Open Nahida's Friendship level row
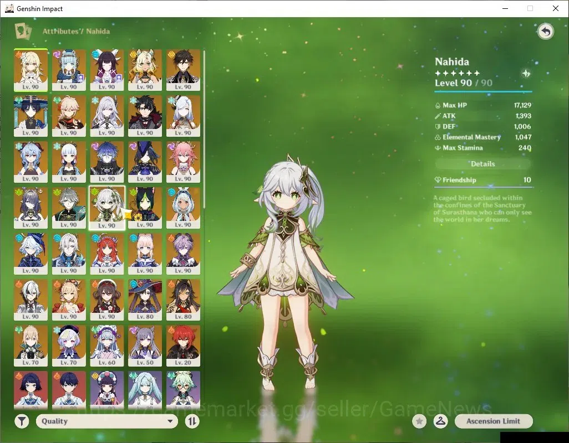Viewport: 569px width, 443px height. click(x=483, y=180)
